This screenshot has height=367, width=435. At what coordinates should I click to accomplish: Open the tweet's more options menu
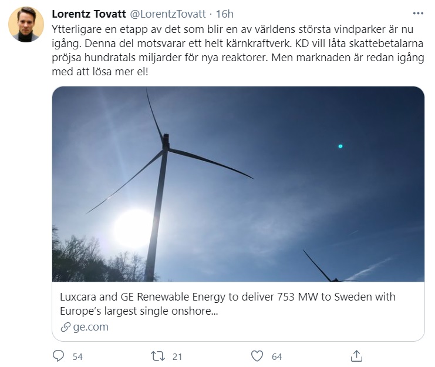[x=418, y=13]
